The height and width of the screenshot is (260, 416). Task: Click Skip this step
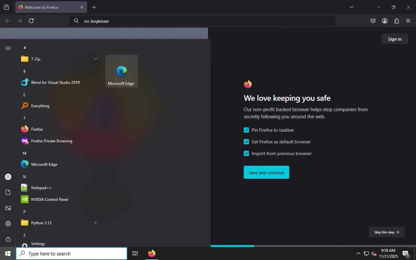click(387, 232)
